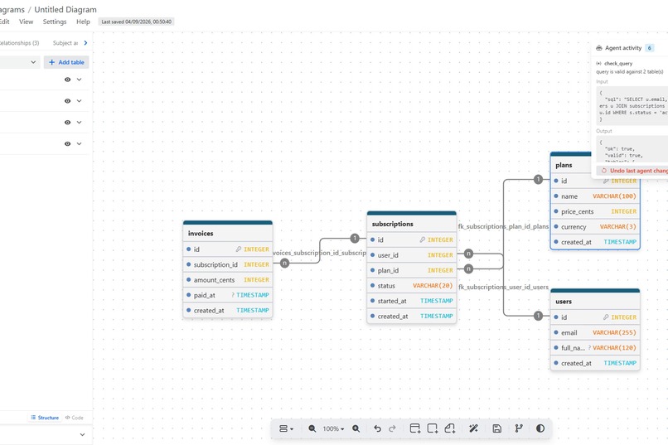Open the Edit menu
This screenshot has height=445, width=668.
(5, 22)
